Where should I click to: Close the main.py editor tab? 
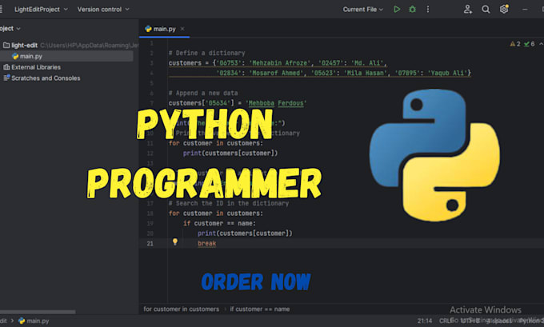pos(182,29)
